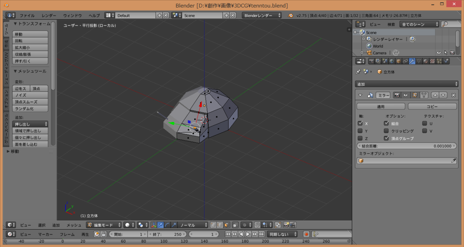This screenshot has height=247, width=464.
Task: Enable mirror on Z axis checkbox
Action: (x=360, y=138)
